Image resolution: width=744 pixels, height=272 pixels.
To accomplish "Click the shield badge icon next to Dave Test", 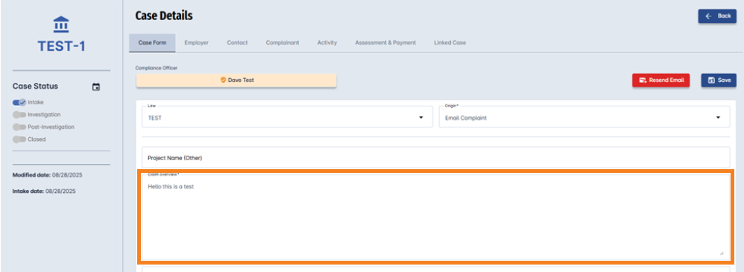I will [x=223, y=80].
